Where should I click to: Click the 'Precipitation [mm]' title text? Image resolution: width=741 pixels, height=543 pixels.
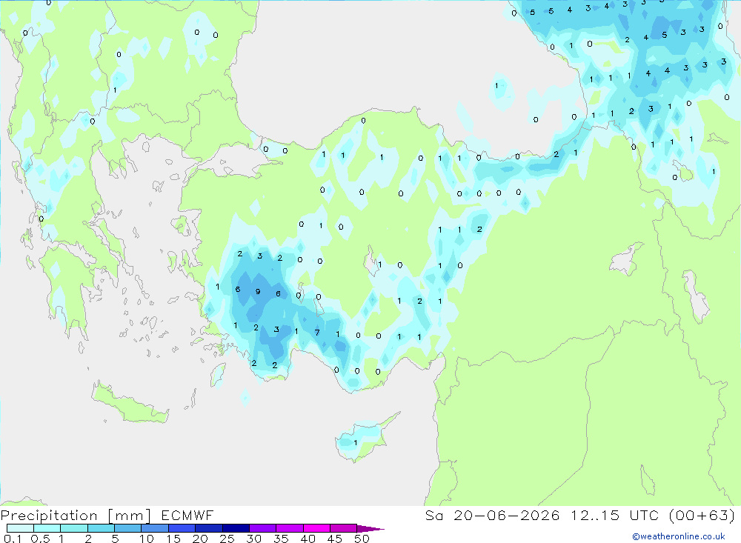[76, 516]
